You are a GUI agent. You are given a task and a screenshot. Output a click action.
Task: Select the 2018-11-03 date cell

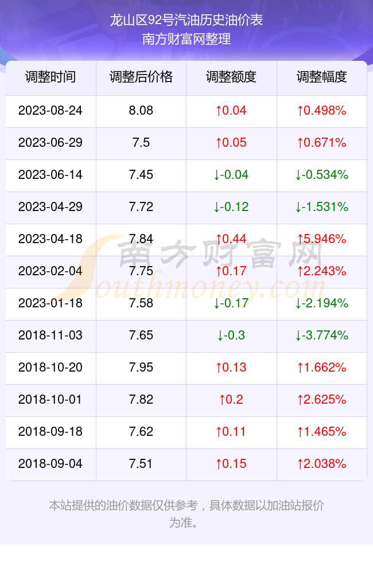click(x=50, y=335)
